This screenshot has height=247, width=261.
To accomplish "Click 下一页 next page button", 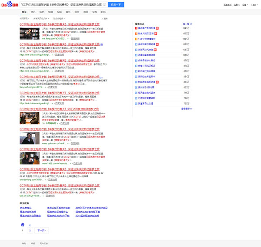I will point(41,230).
